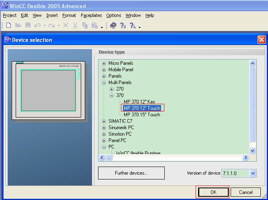The image size is (268, 200).
Task: Click the Save project disk icon
Action: [x=28, y=25]
